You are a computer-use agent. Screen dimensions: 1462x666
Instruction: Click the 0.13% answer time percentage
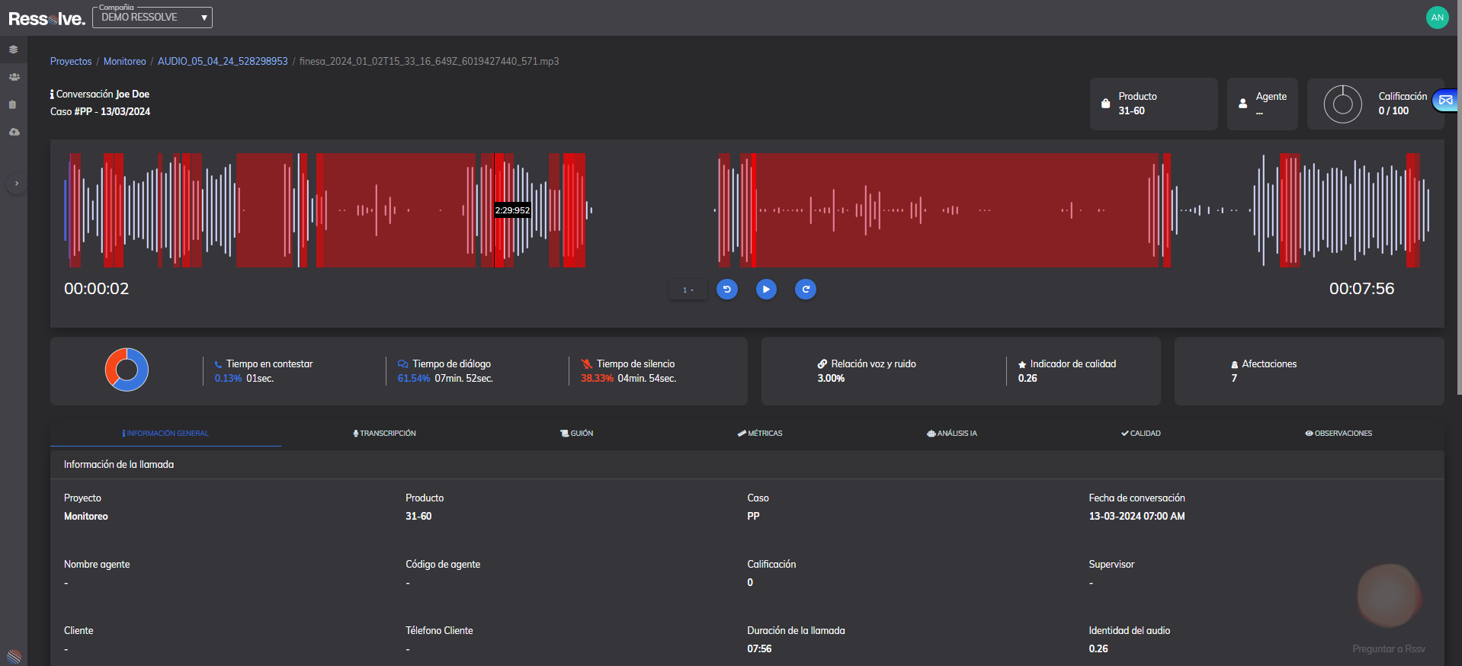click(x=228, y=379)
